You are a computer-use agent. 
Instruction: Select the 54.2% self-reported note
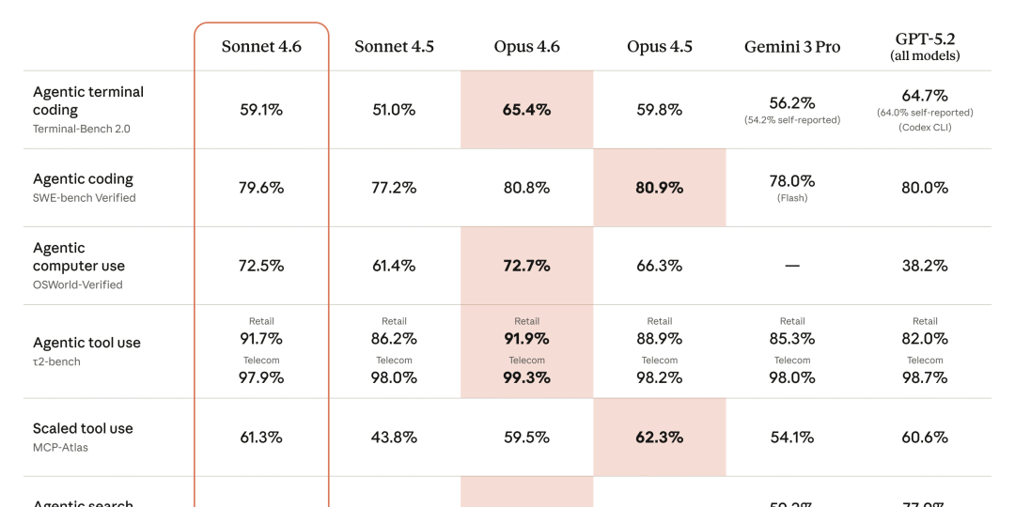click(x=792, y=120)
